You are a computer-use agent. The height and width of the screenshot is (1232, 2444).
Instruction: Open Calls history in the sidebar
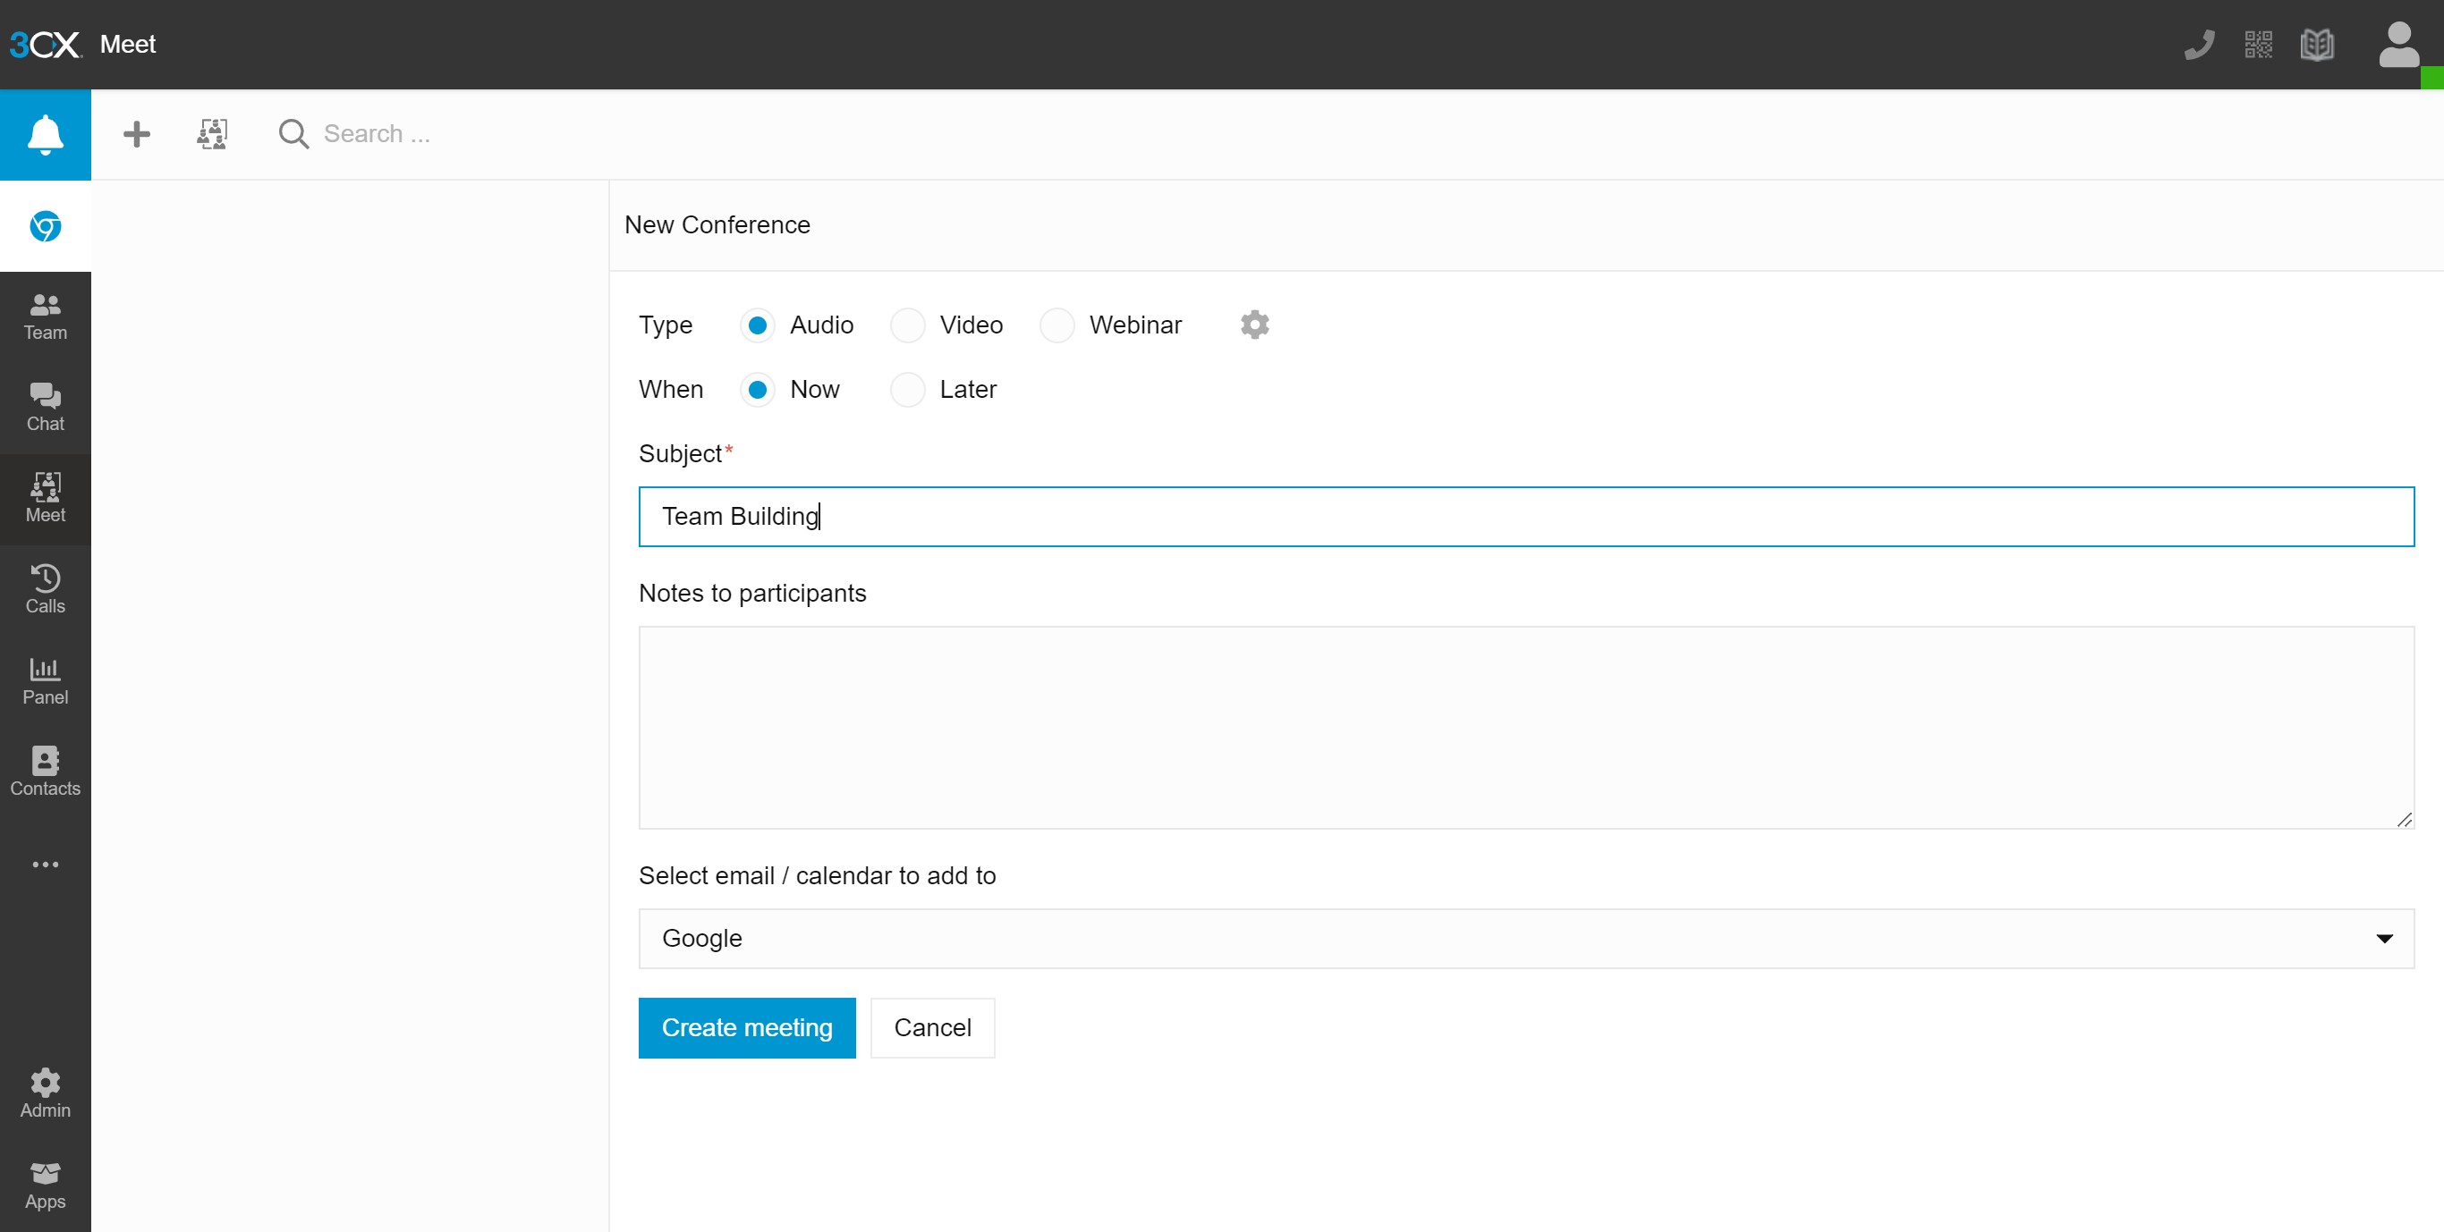46,590
